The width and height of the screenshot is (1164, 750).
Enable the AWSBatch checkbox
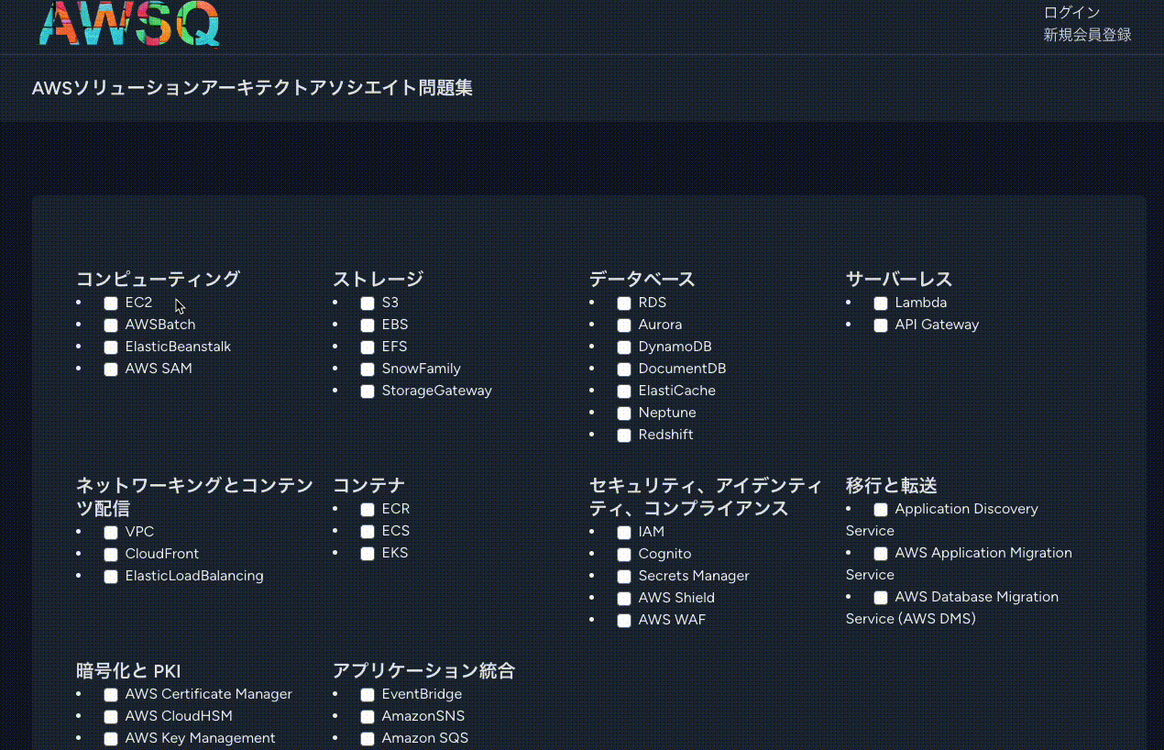[x=111, y=325]
